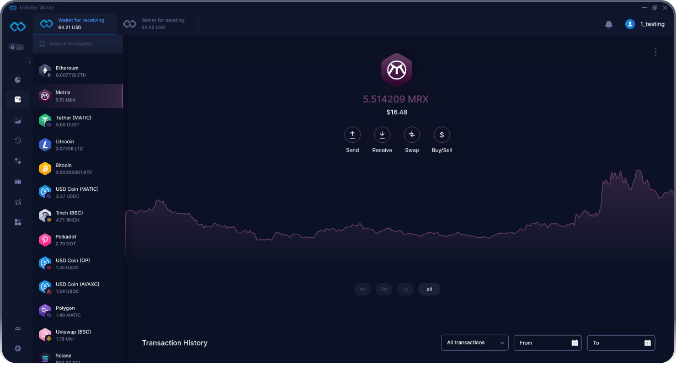
Task: Select Uniswap (BSC) asset row
Action: pos(78,335)
